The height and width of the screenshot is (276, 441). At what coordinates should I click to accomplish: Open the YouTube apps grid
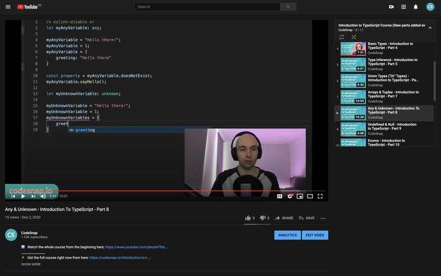point(404,7)
